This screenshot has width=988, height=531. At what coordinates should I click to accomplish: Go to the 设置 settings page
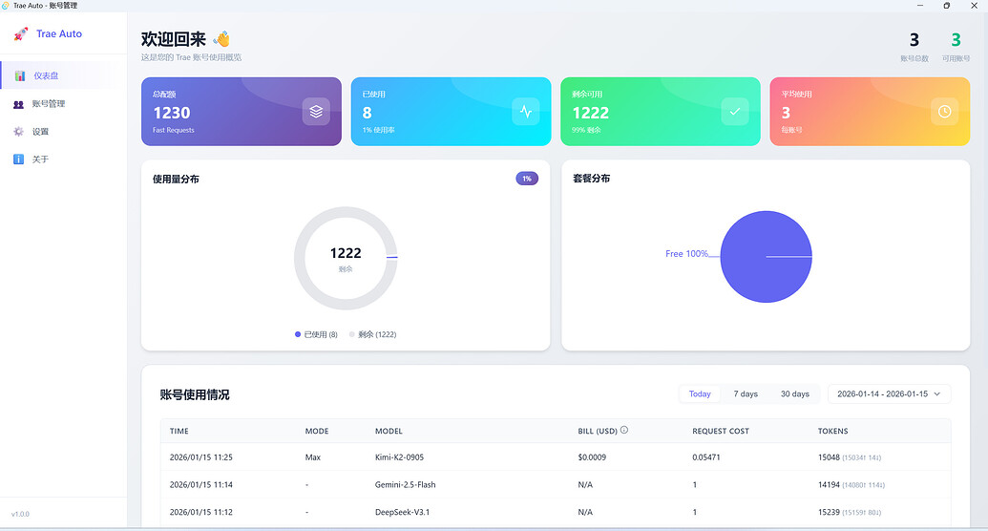[63, 132]
